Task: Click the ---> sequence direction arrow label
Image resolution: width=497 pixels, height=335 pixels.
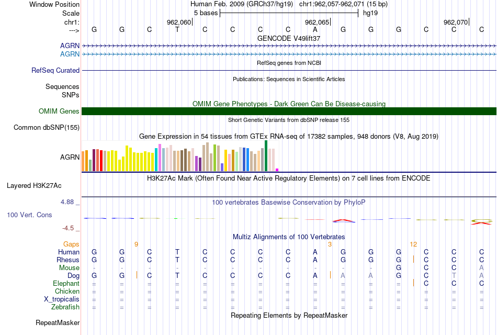Action: click(x=74, y=30)
